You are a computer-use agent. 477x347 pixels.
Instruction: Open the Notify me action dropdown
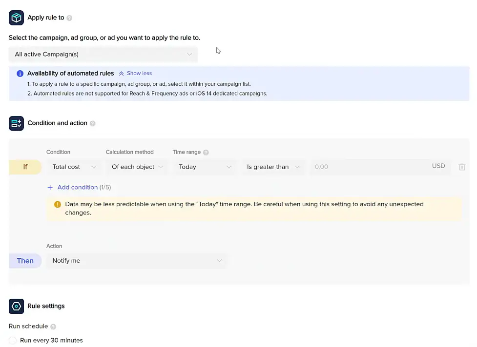[137, 261]
